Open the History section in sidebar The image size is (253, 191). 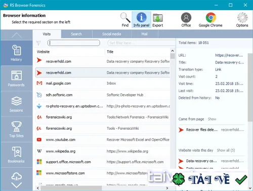(16, 53)
